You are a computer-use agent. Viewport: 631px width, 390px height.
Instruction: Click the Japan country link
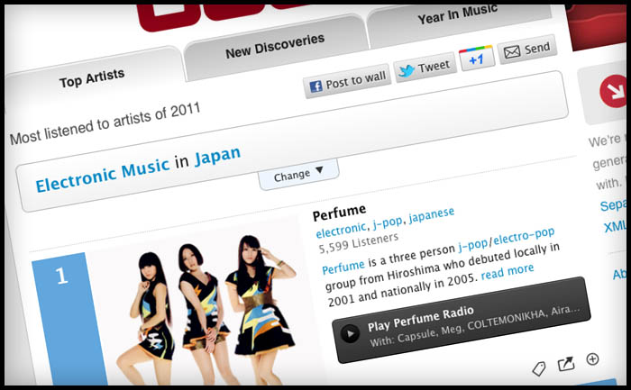[x=218, y=157]
